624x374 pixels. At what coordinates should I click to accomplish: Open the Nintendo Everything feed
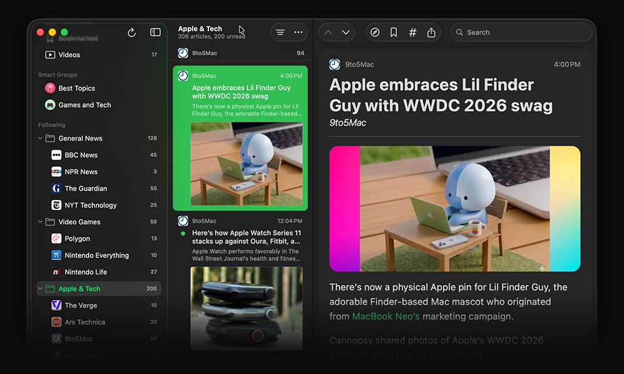[x=99, y=255]
